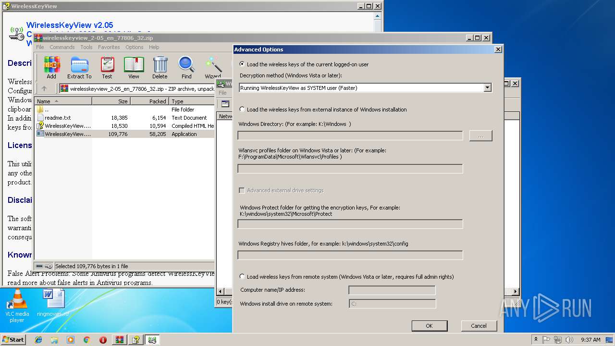The image size is (615, 346).
Task: Open Internet Explorer from the taskbar
Action: [x=38, y=340]
